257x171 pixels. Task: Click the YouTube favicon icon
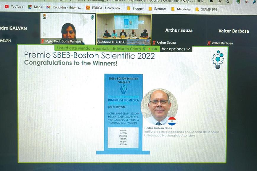7,7
